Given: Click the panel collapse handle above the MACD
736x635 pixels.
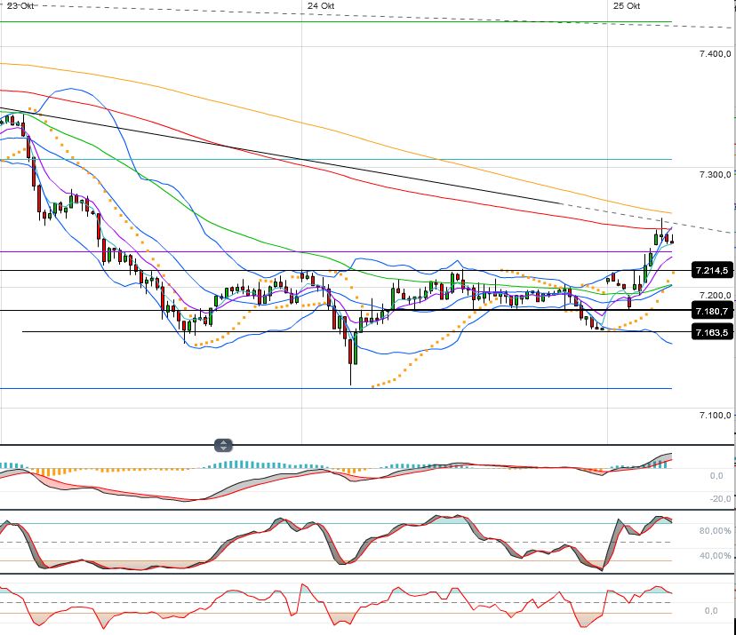Looking at the screenshot, I should tap(223, 445).
